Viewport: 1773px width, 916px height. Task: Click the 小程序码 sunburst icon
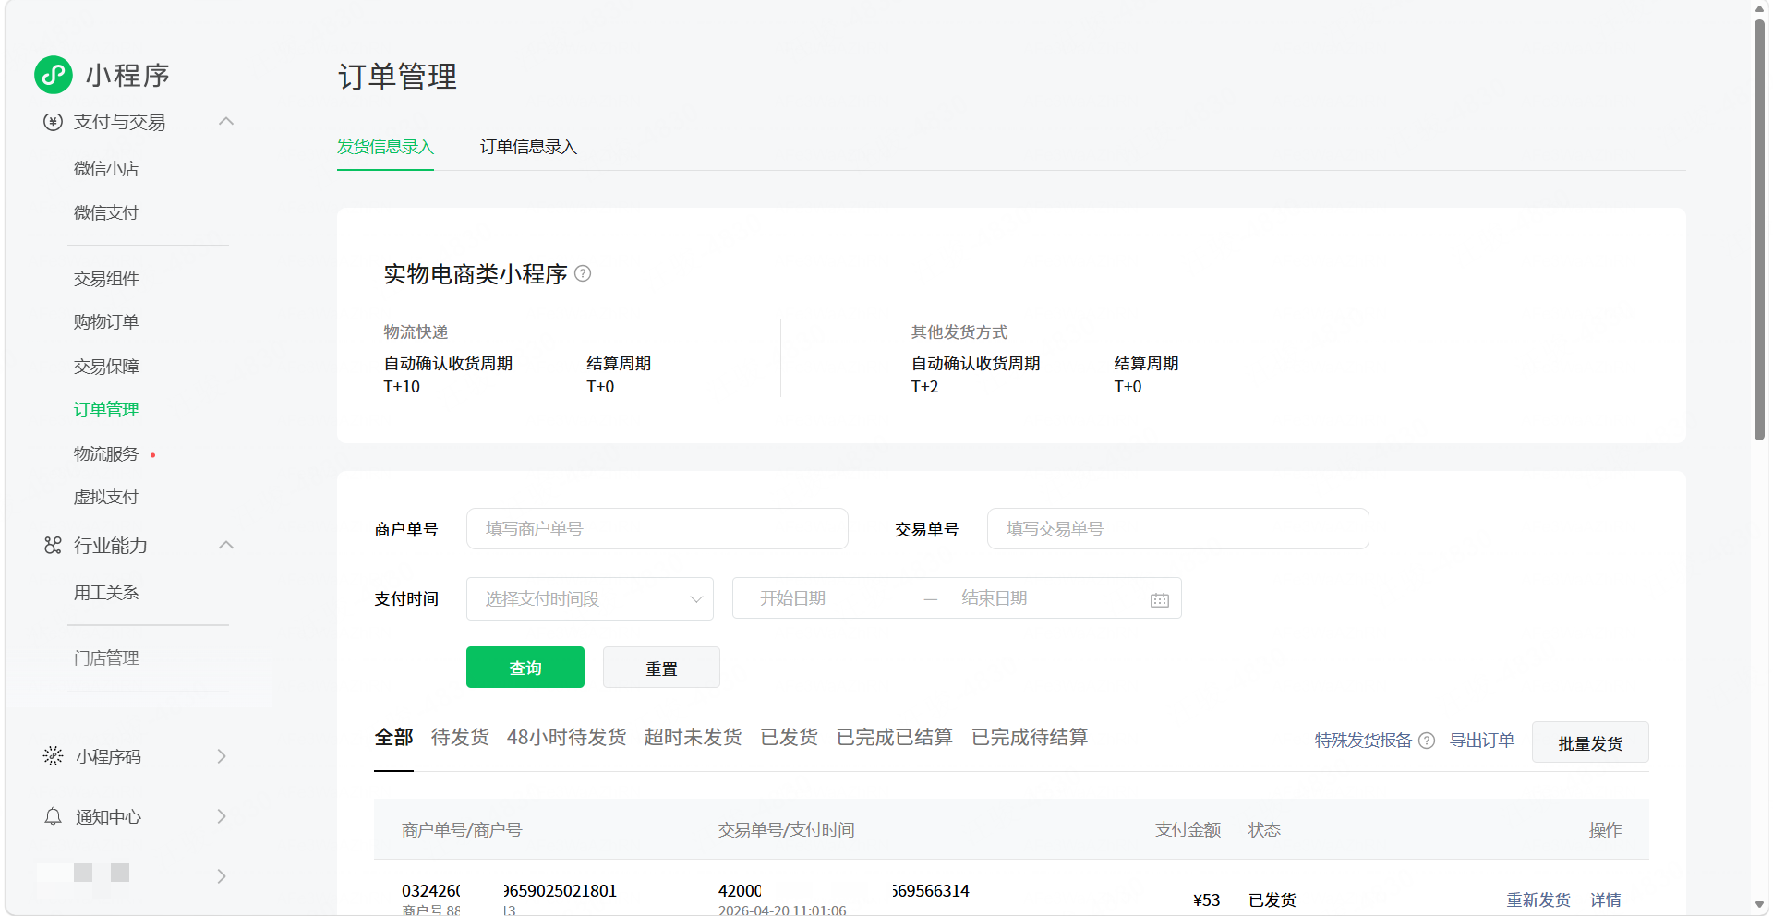pos(53,756)
